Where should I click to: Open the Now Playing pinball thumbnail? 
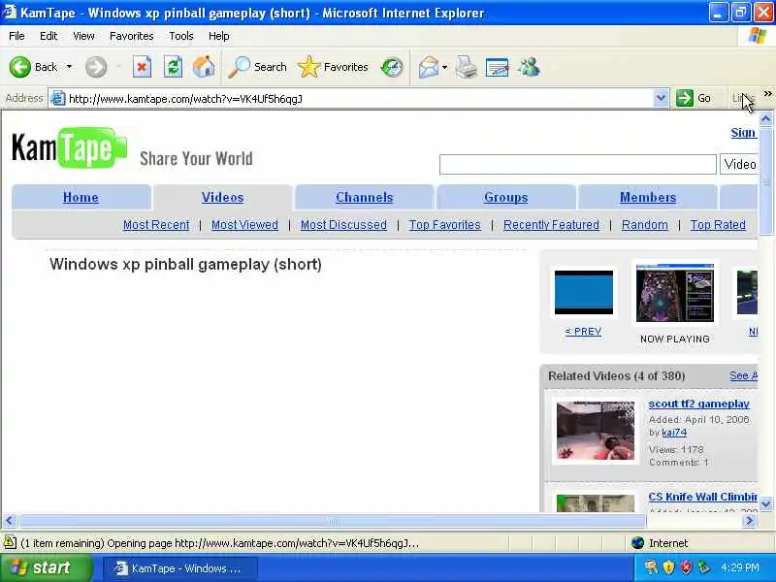pos(674,293)
